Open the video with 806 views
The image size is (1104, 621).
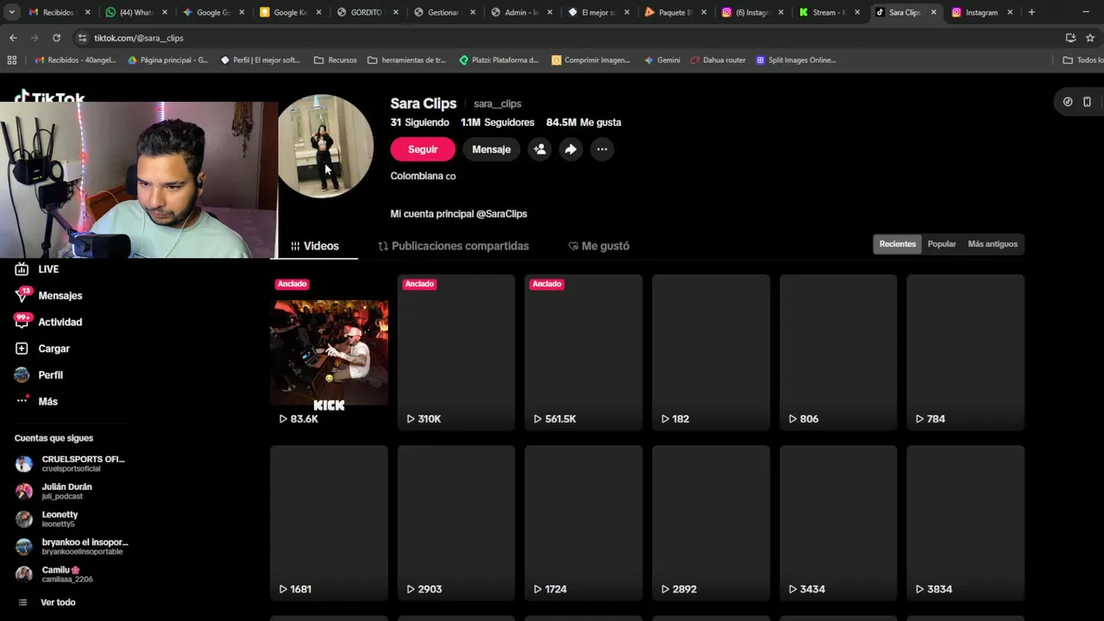coord(838,352)
